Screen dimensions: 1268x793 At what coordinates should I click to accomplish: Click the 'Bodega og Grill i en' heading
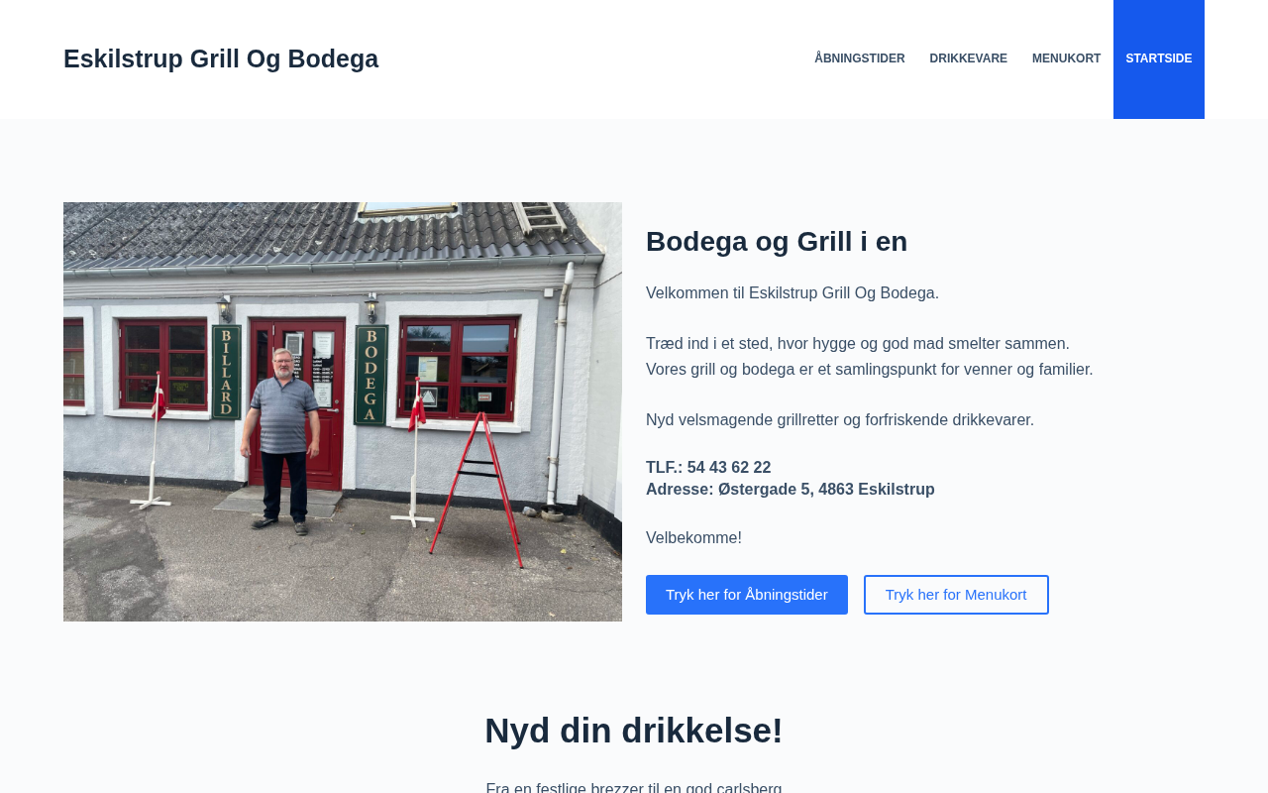point(777,241)
